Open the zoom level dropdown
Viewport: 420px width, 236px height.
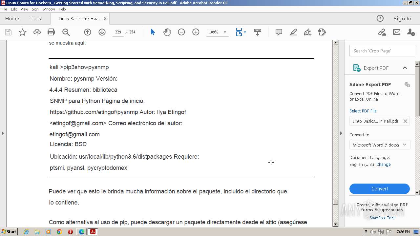click(x=225, y=32)
